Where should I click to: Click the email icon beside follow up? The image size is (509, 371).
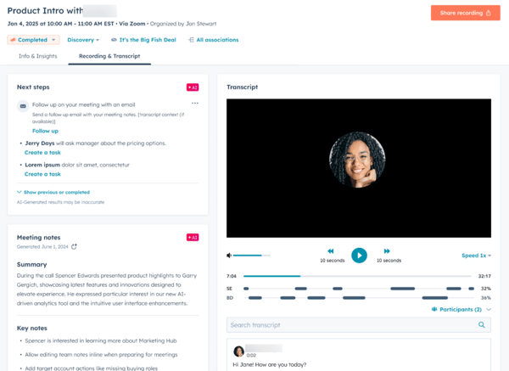click(23, 106)
